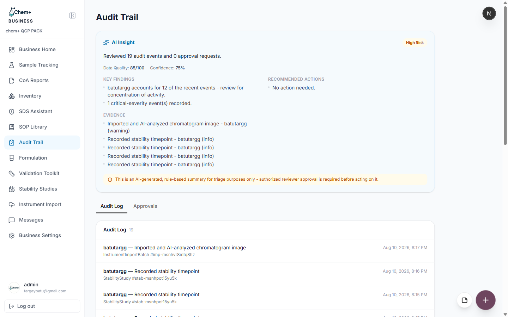The image size is (508, 317).
Task: Click the Audit Trail clipboard icon
Action: [x=12, y=143]
